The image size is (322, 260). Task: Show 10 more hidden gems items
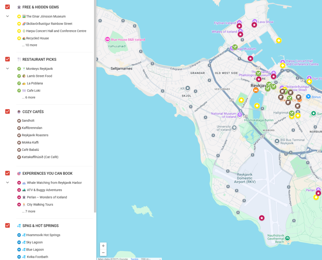[30, 45]
